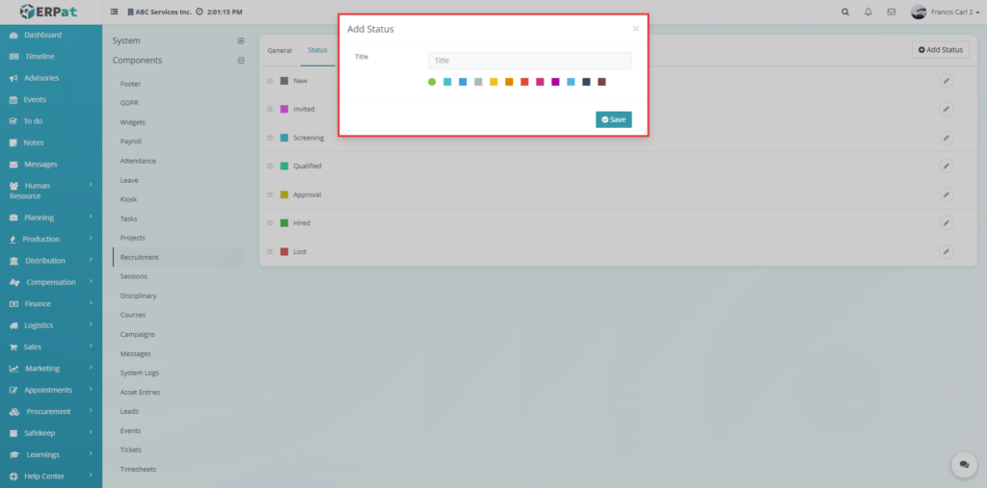987x488 pixels.
Task: Edit the Invited status pencil icon
Action: pos(946,109)
